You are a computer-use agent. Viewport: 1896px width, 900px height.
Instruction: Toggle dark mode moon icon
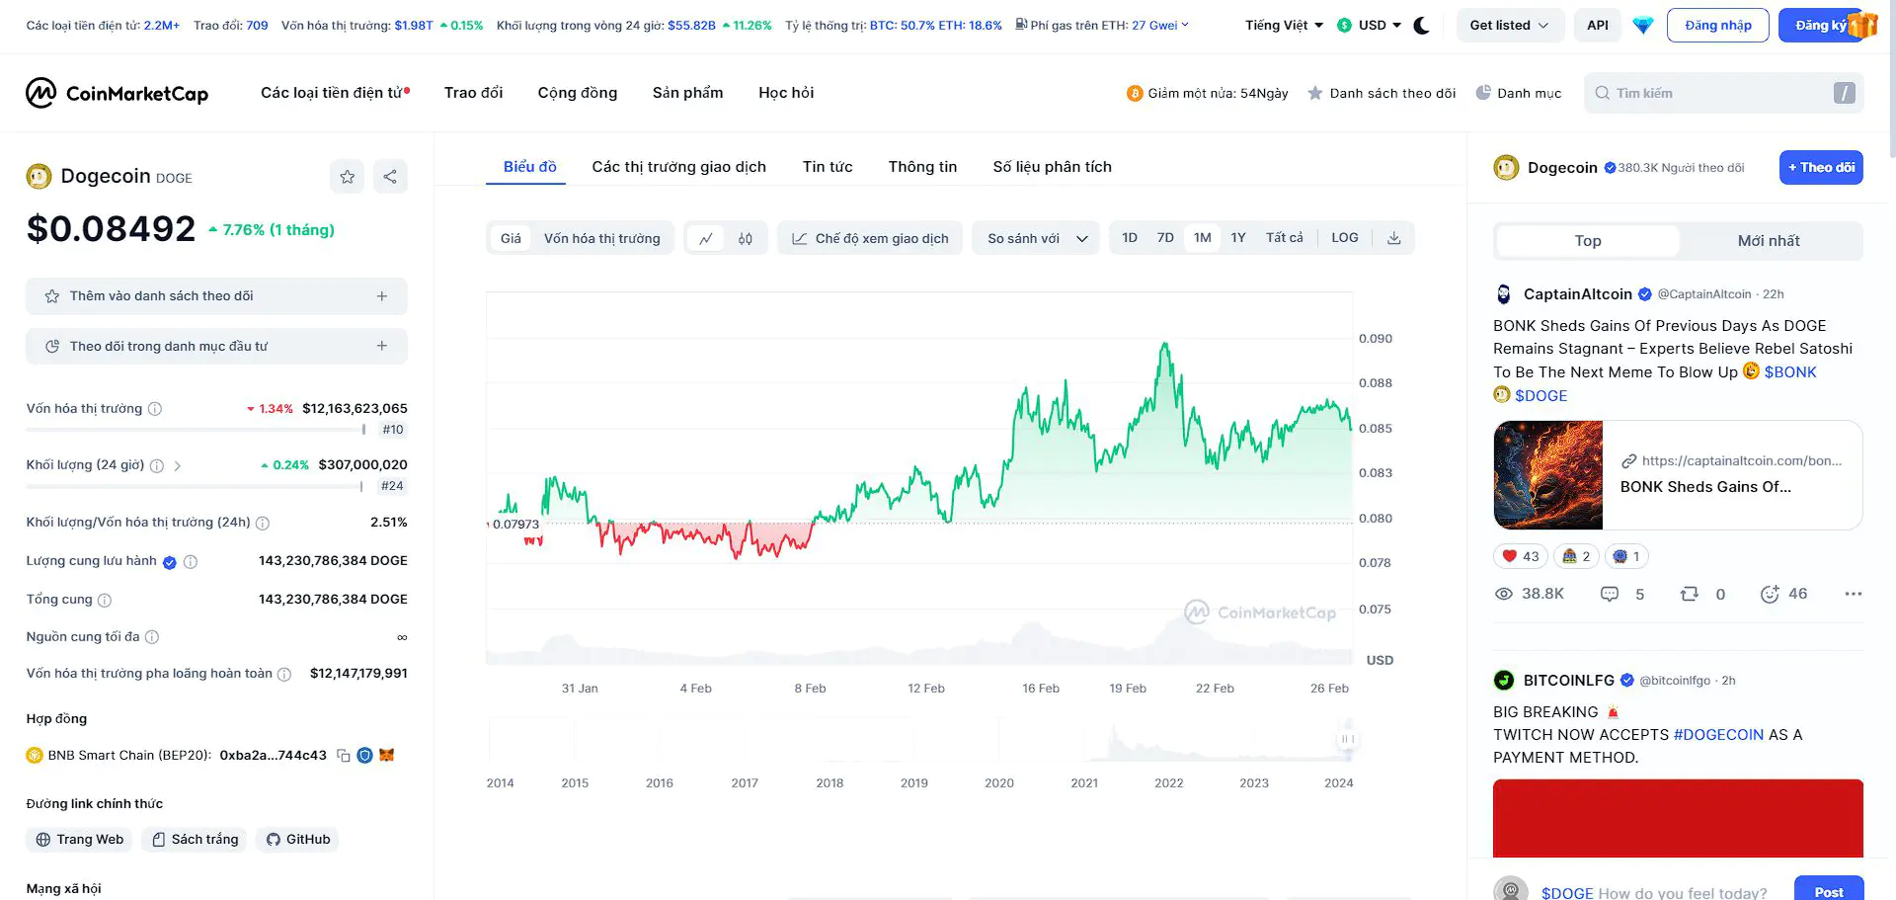pos(1422,26)
